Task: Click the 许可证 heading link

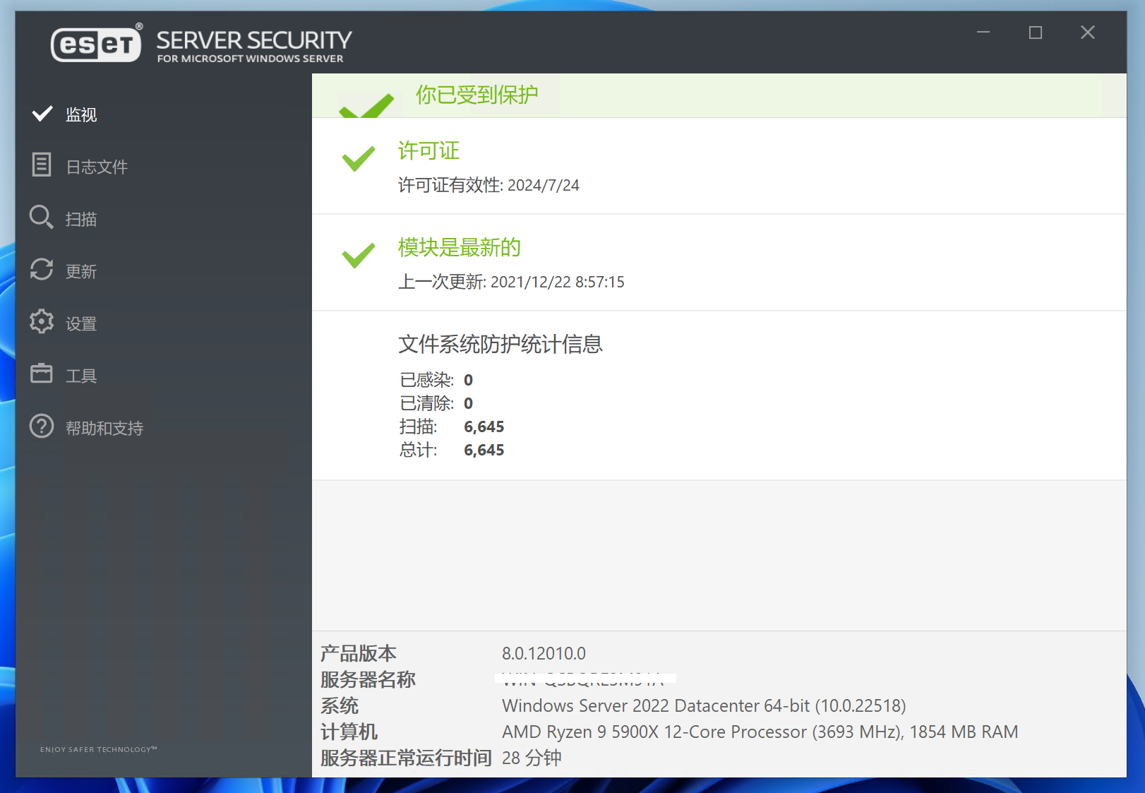Action: click(x=428, y=150)
